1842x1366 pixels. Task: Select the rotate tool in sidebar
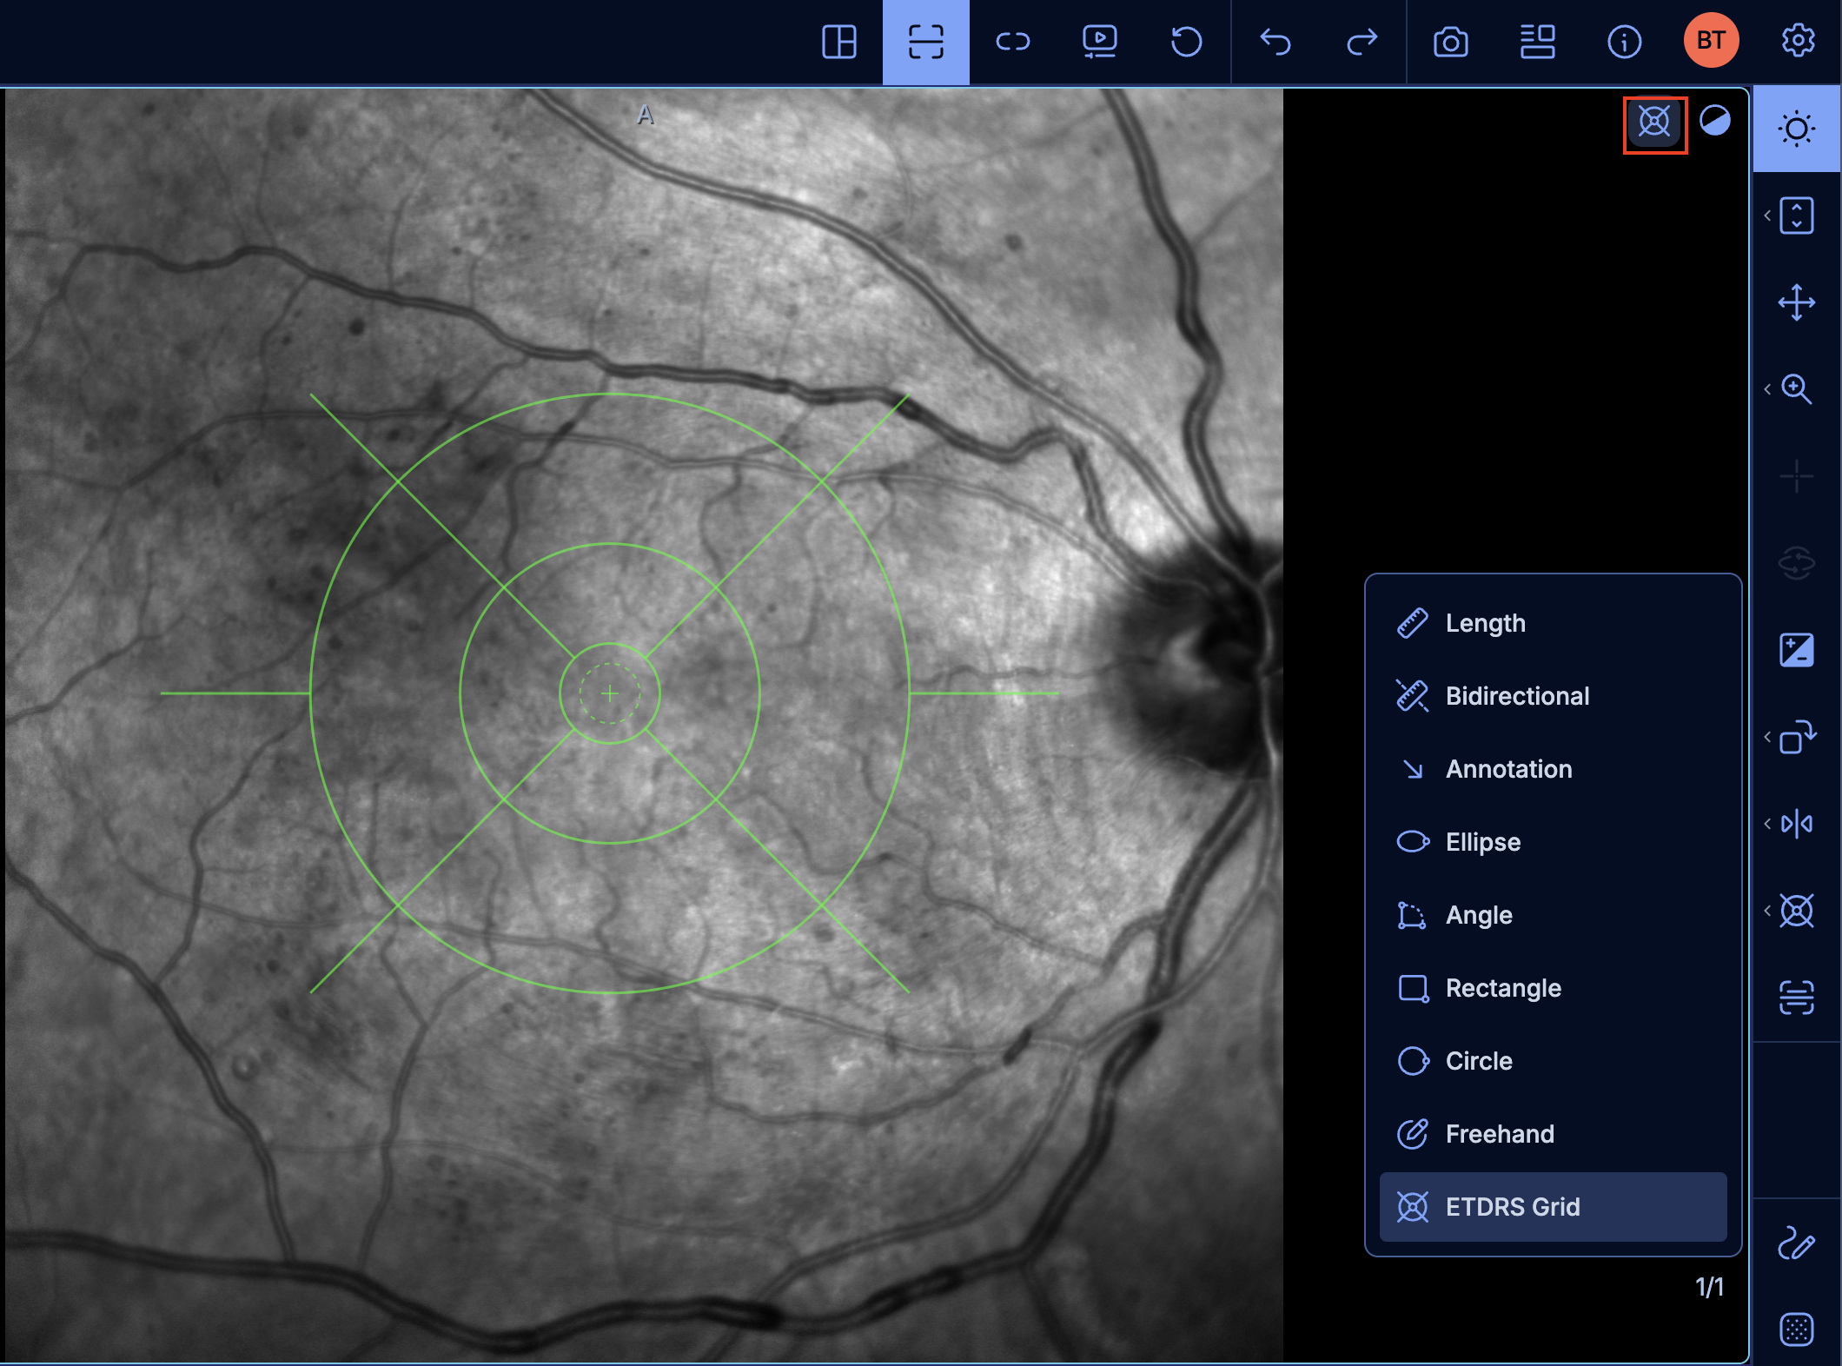[x=1797, y=737]
